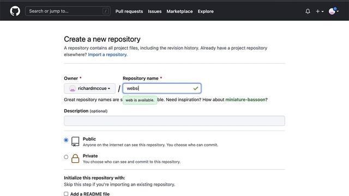The image size is (349, 196).
Task: Follow the Import a repository link
Action: point(108,54)
